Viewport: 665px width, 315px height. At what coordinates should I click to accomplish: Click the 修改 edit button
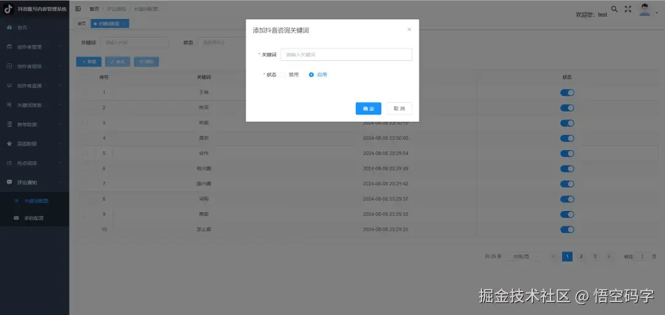pos(118,62)
